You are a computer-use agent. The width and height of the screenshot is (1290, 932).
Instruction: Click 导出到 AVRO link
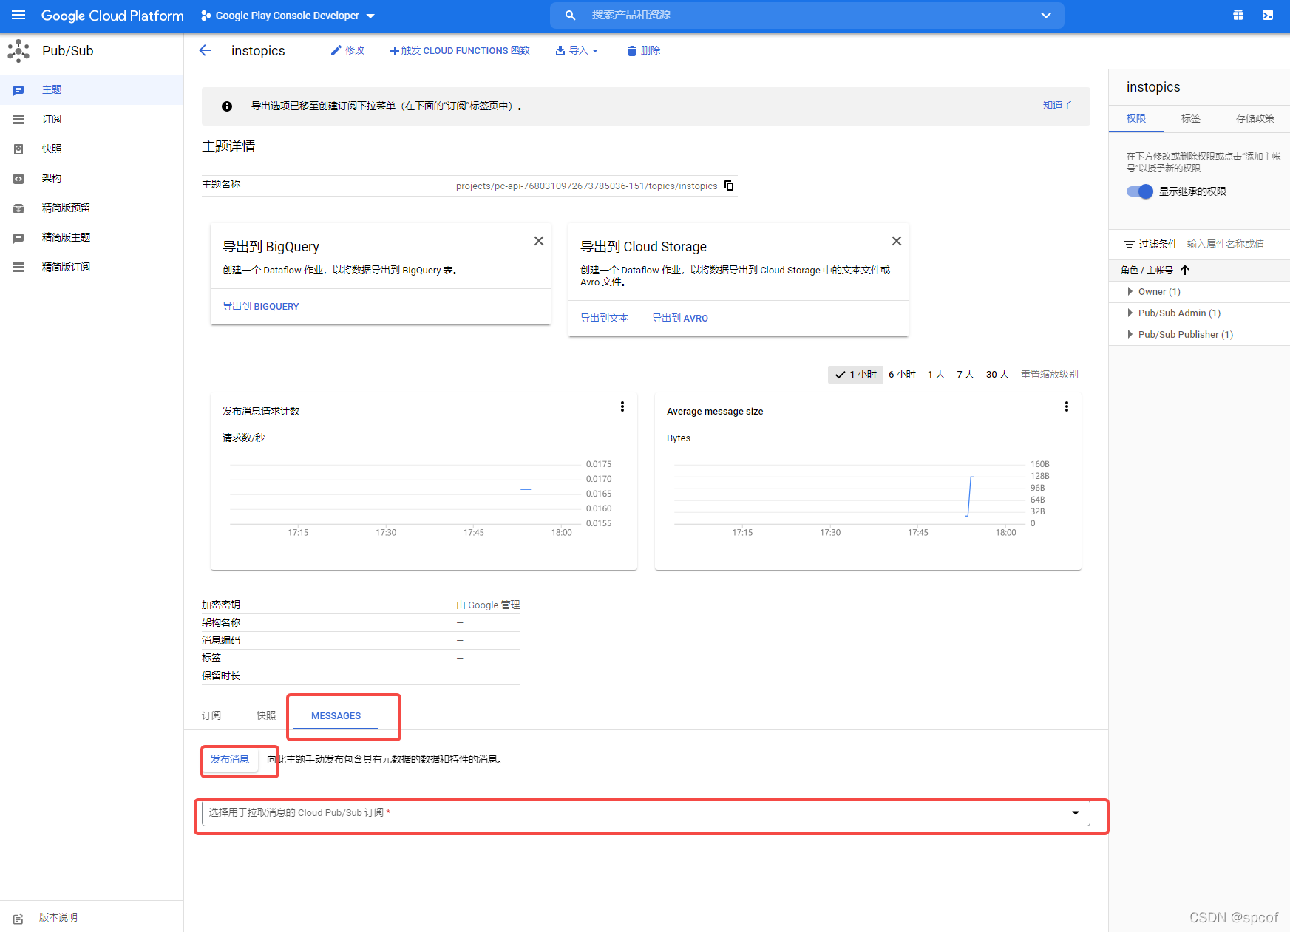click(x=680, y=318)
